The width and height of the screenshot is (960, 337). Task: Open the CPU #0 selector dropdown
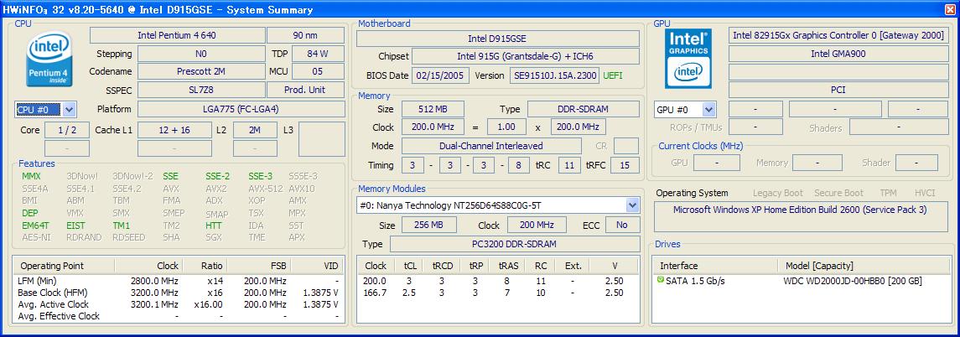[x=69, y=110]
